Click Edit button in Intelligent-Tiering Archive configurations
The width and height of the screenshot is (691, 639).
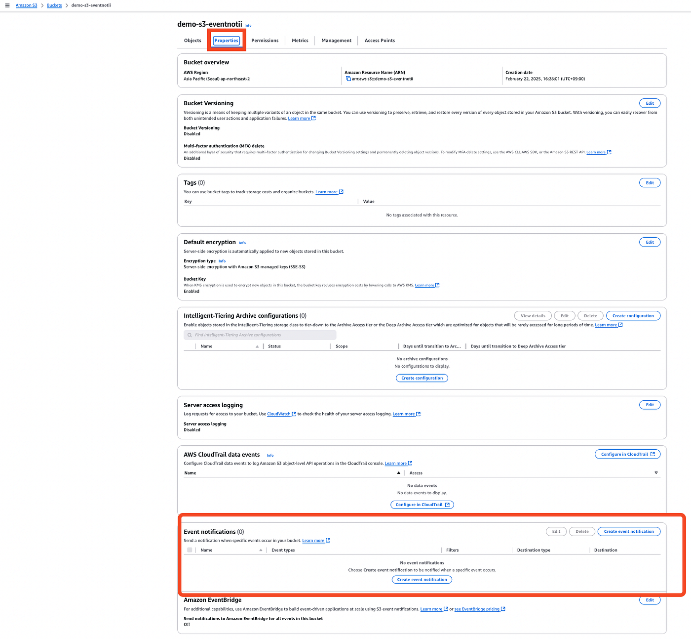[565, 316]
